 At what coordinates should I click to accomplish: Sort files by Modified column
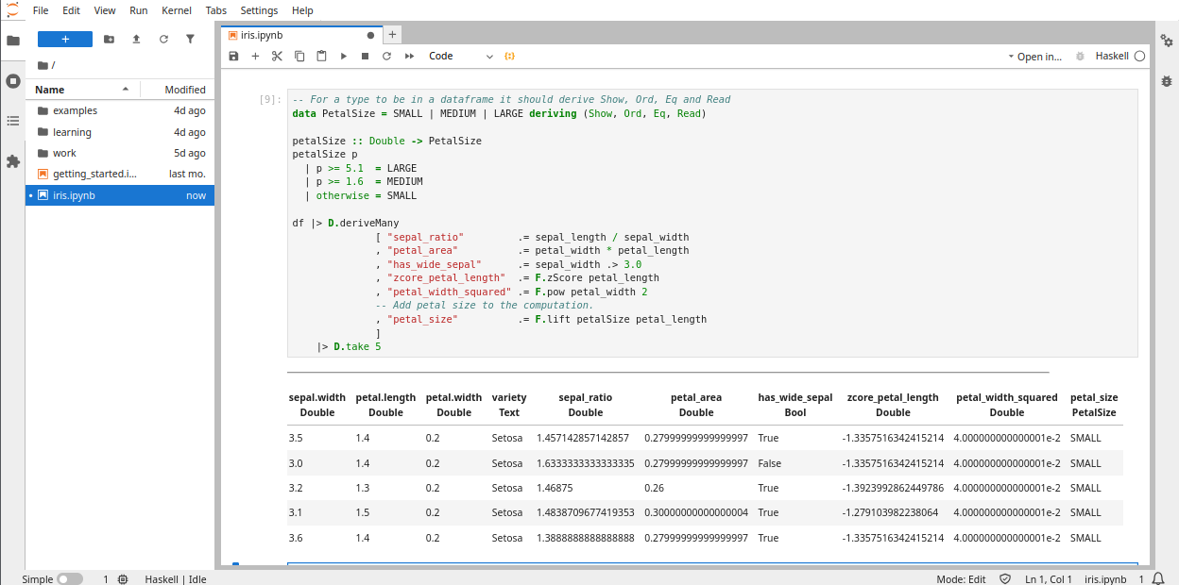click(178, 90)
